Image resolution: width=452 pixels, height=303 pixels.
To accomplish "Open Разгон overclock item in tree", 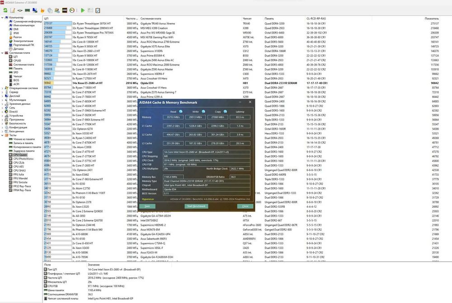I will (x=18, y=37).
